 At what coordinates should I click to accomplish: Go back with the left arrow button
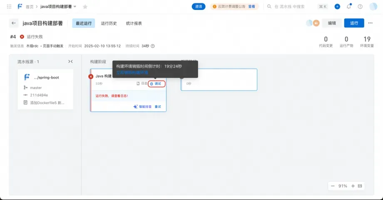click(x=14, y=23)
